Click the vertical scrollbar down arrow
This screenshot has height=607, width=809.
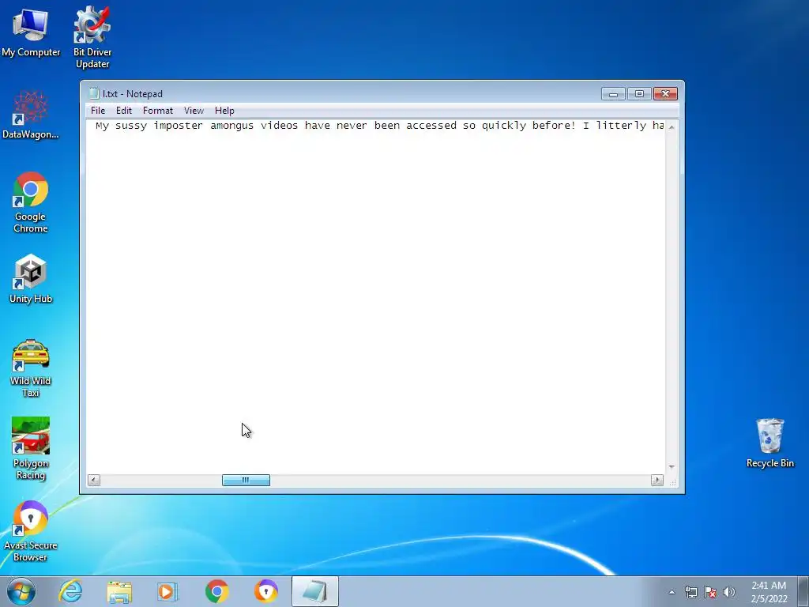(x=672, y=466)
